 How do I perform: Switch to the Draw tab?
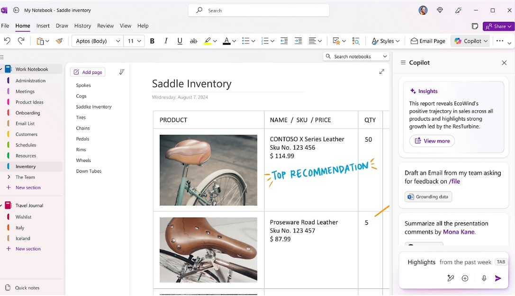click(x=62, y=26)
